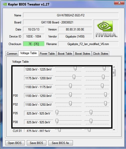Viewport: 126px width, 149px height.
Task: Click the CLK 01 maximum voltage slider handle
Action: click(x=89, y=130)
